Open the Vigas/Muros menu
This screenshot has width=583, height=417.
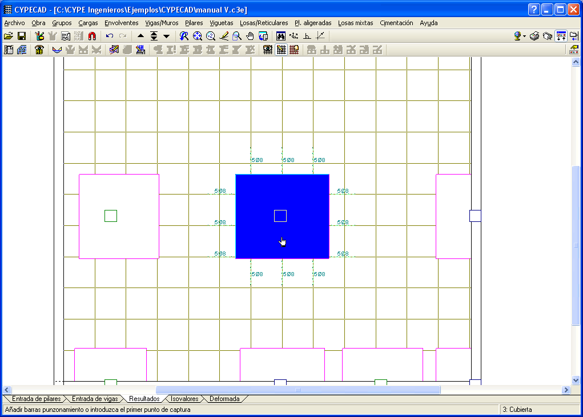[x=162, y=23]
